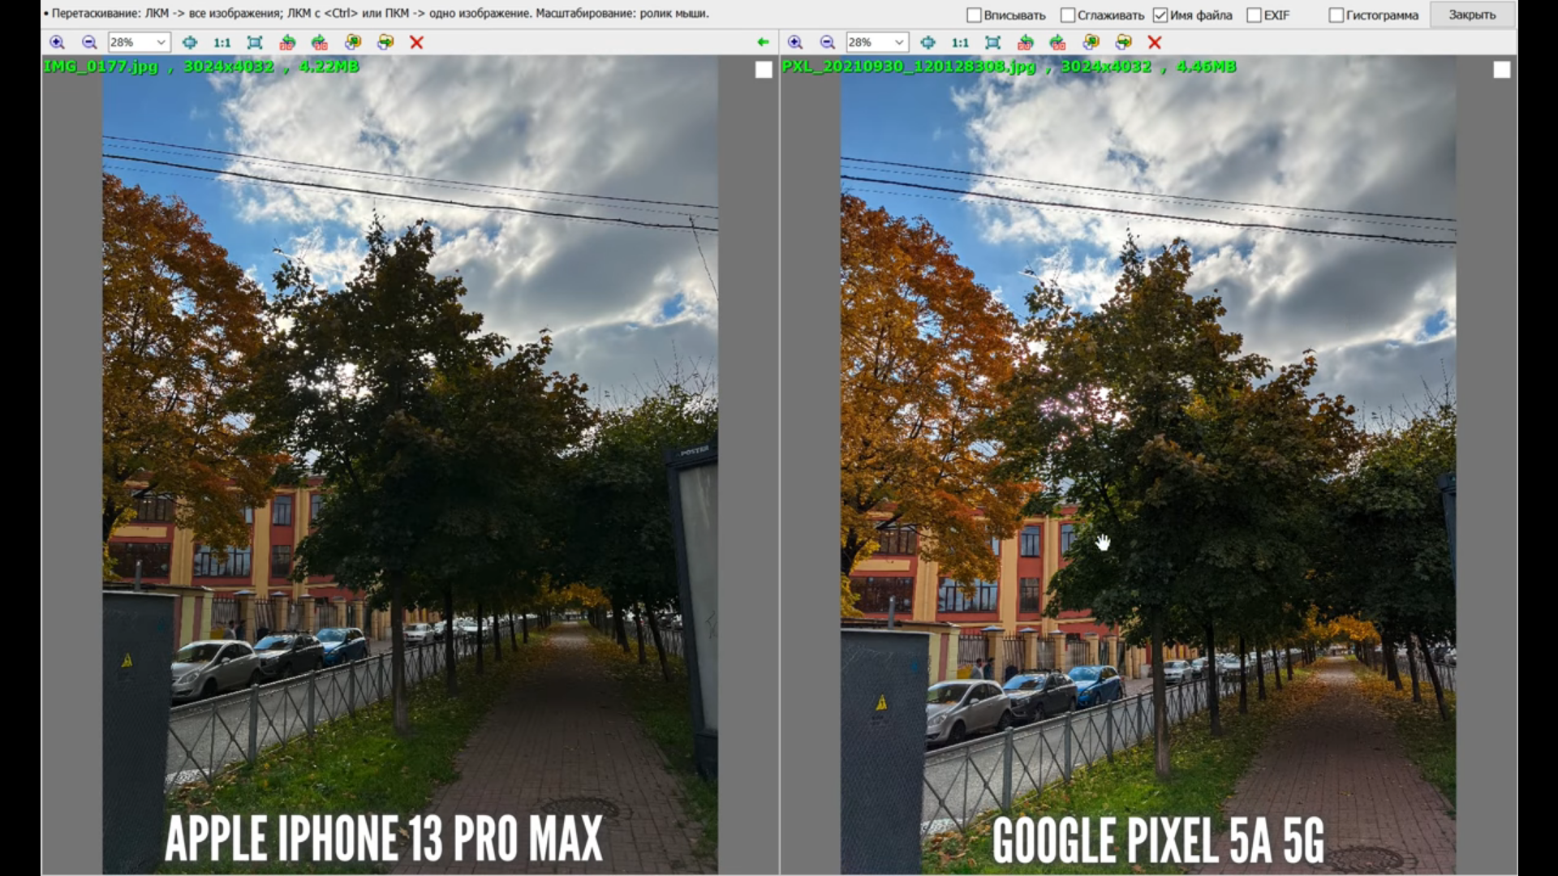This screenshot has height=876, width=1558.
Task: Mark the white selection box on left image
Action: pyautogui.click(x=764, y=71)
